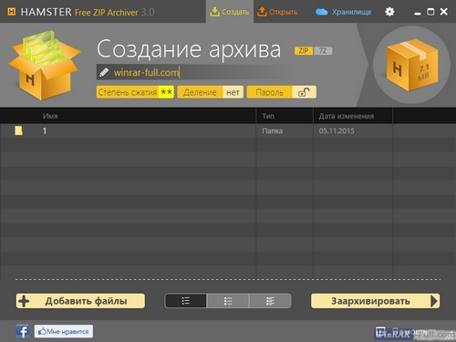Select the third detailed view mode
456x342 pixels.
(270, 301)
